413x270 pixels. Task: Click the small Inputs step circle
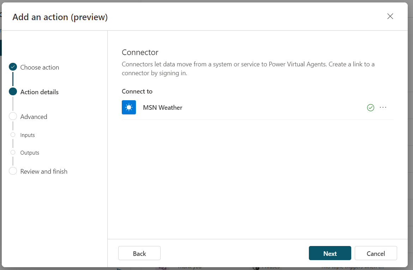(13, 134)
